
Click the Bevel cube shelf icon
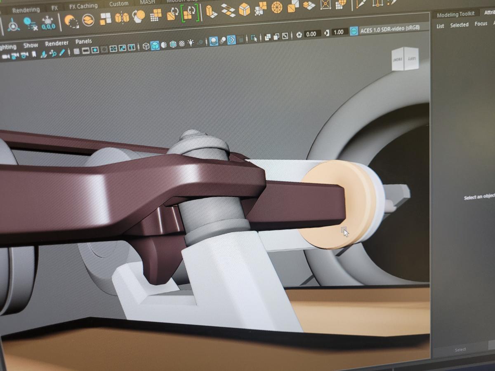point(245,9)
